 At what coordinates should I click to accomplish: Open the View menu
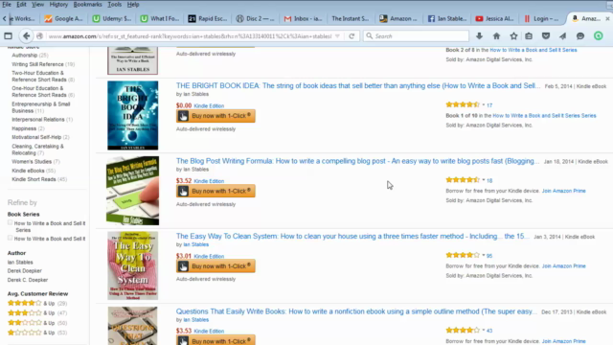click(x=37, y=4)
